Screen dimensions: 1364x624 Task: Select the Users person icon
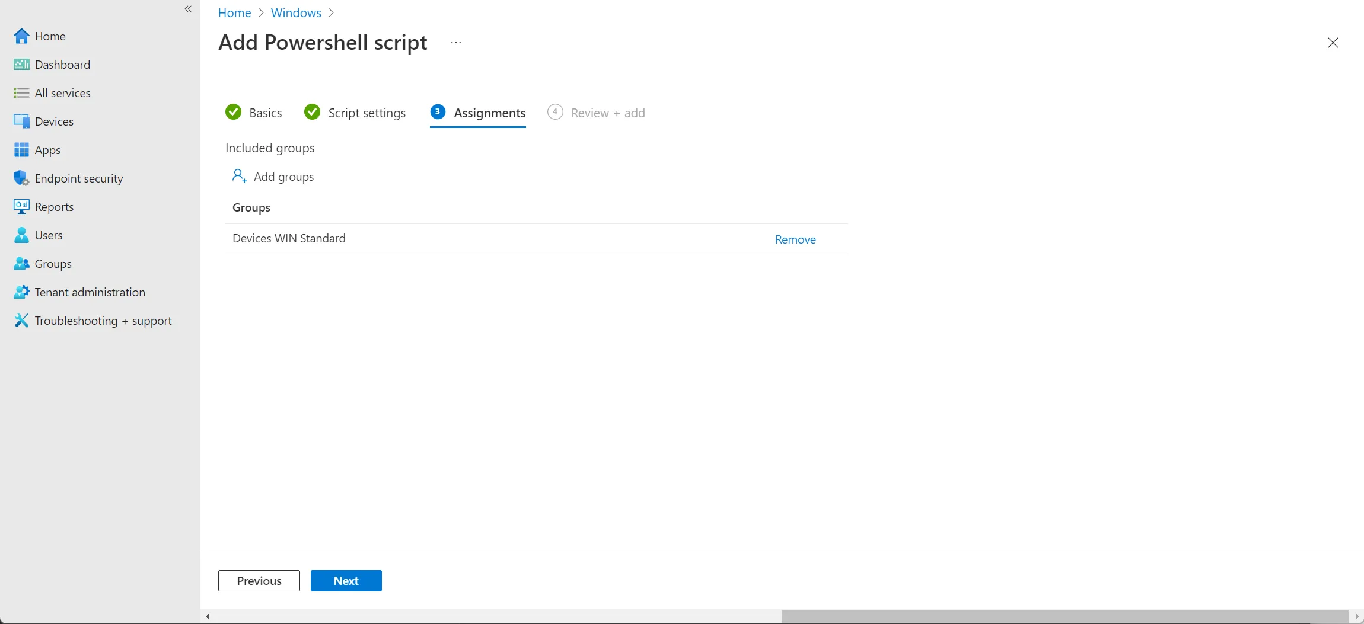coord(21,235)
